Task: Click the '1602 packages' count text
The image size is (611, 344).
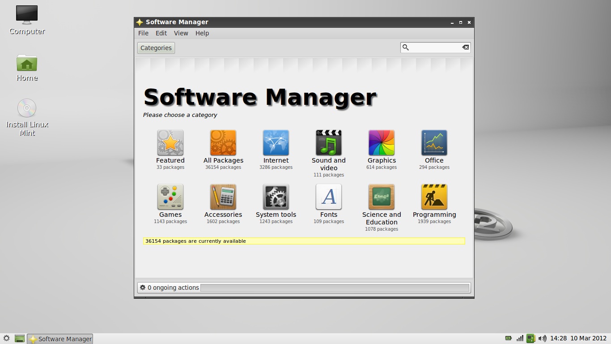Action: point(223,221)
